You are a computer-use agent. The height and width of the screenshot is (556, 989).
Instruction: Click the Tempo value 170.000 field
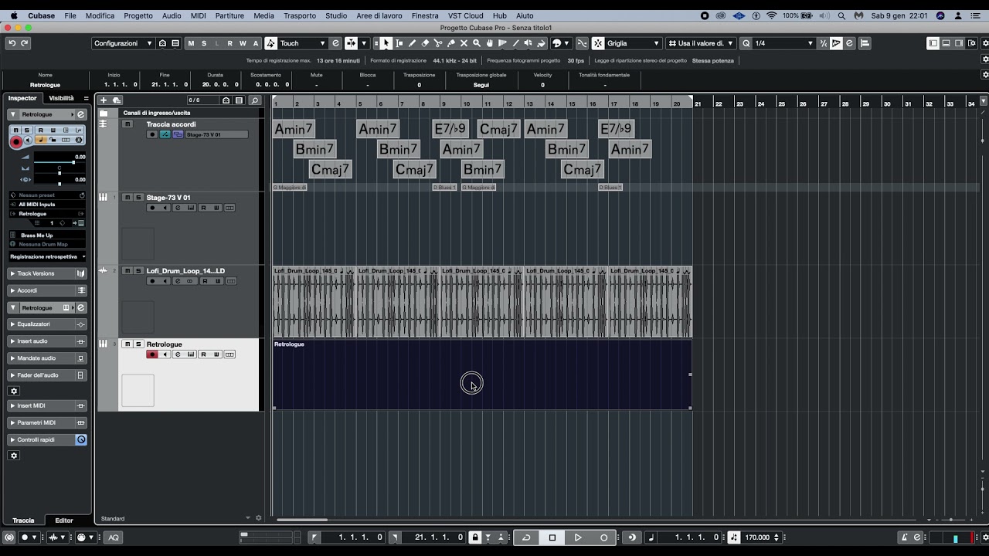coord(757,537)
